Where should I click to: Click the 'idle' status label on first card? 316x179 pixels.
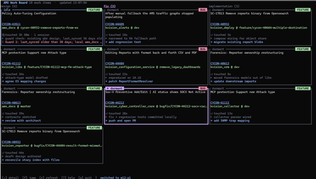7,10
